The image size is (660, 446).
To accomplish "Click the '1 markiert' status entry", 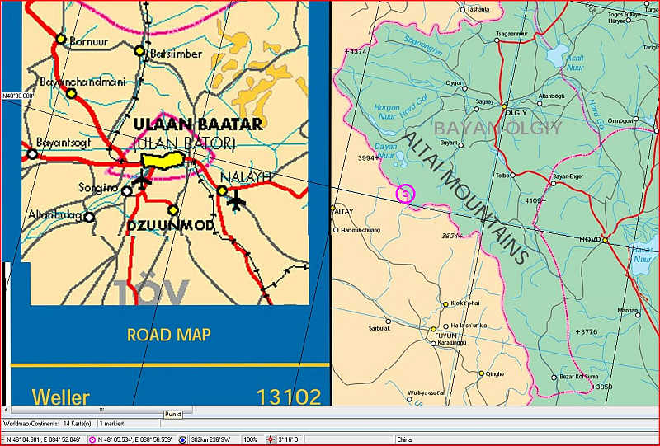I will 111,424.
